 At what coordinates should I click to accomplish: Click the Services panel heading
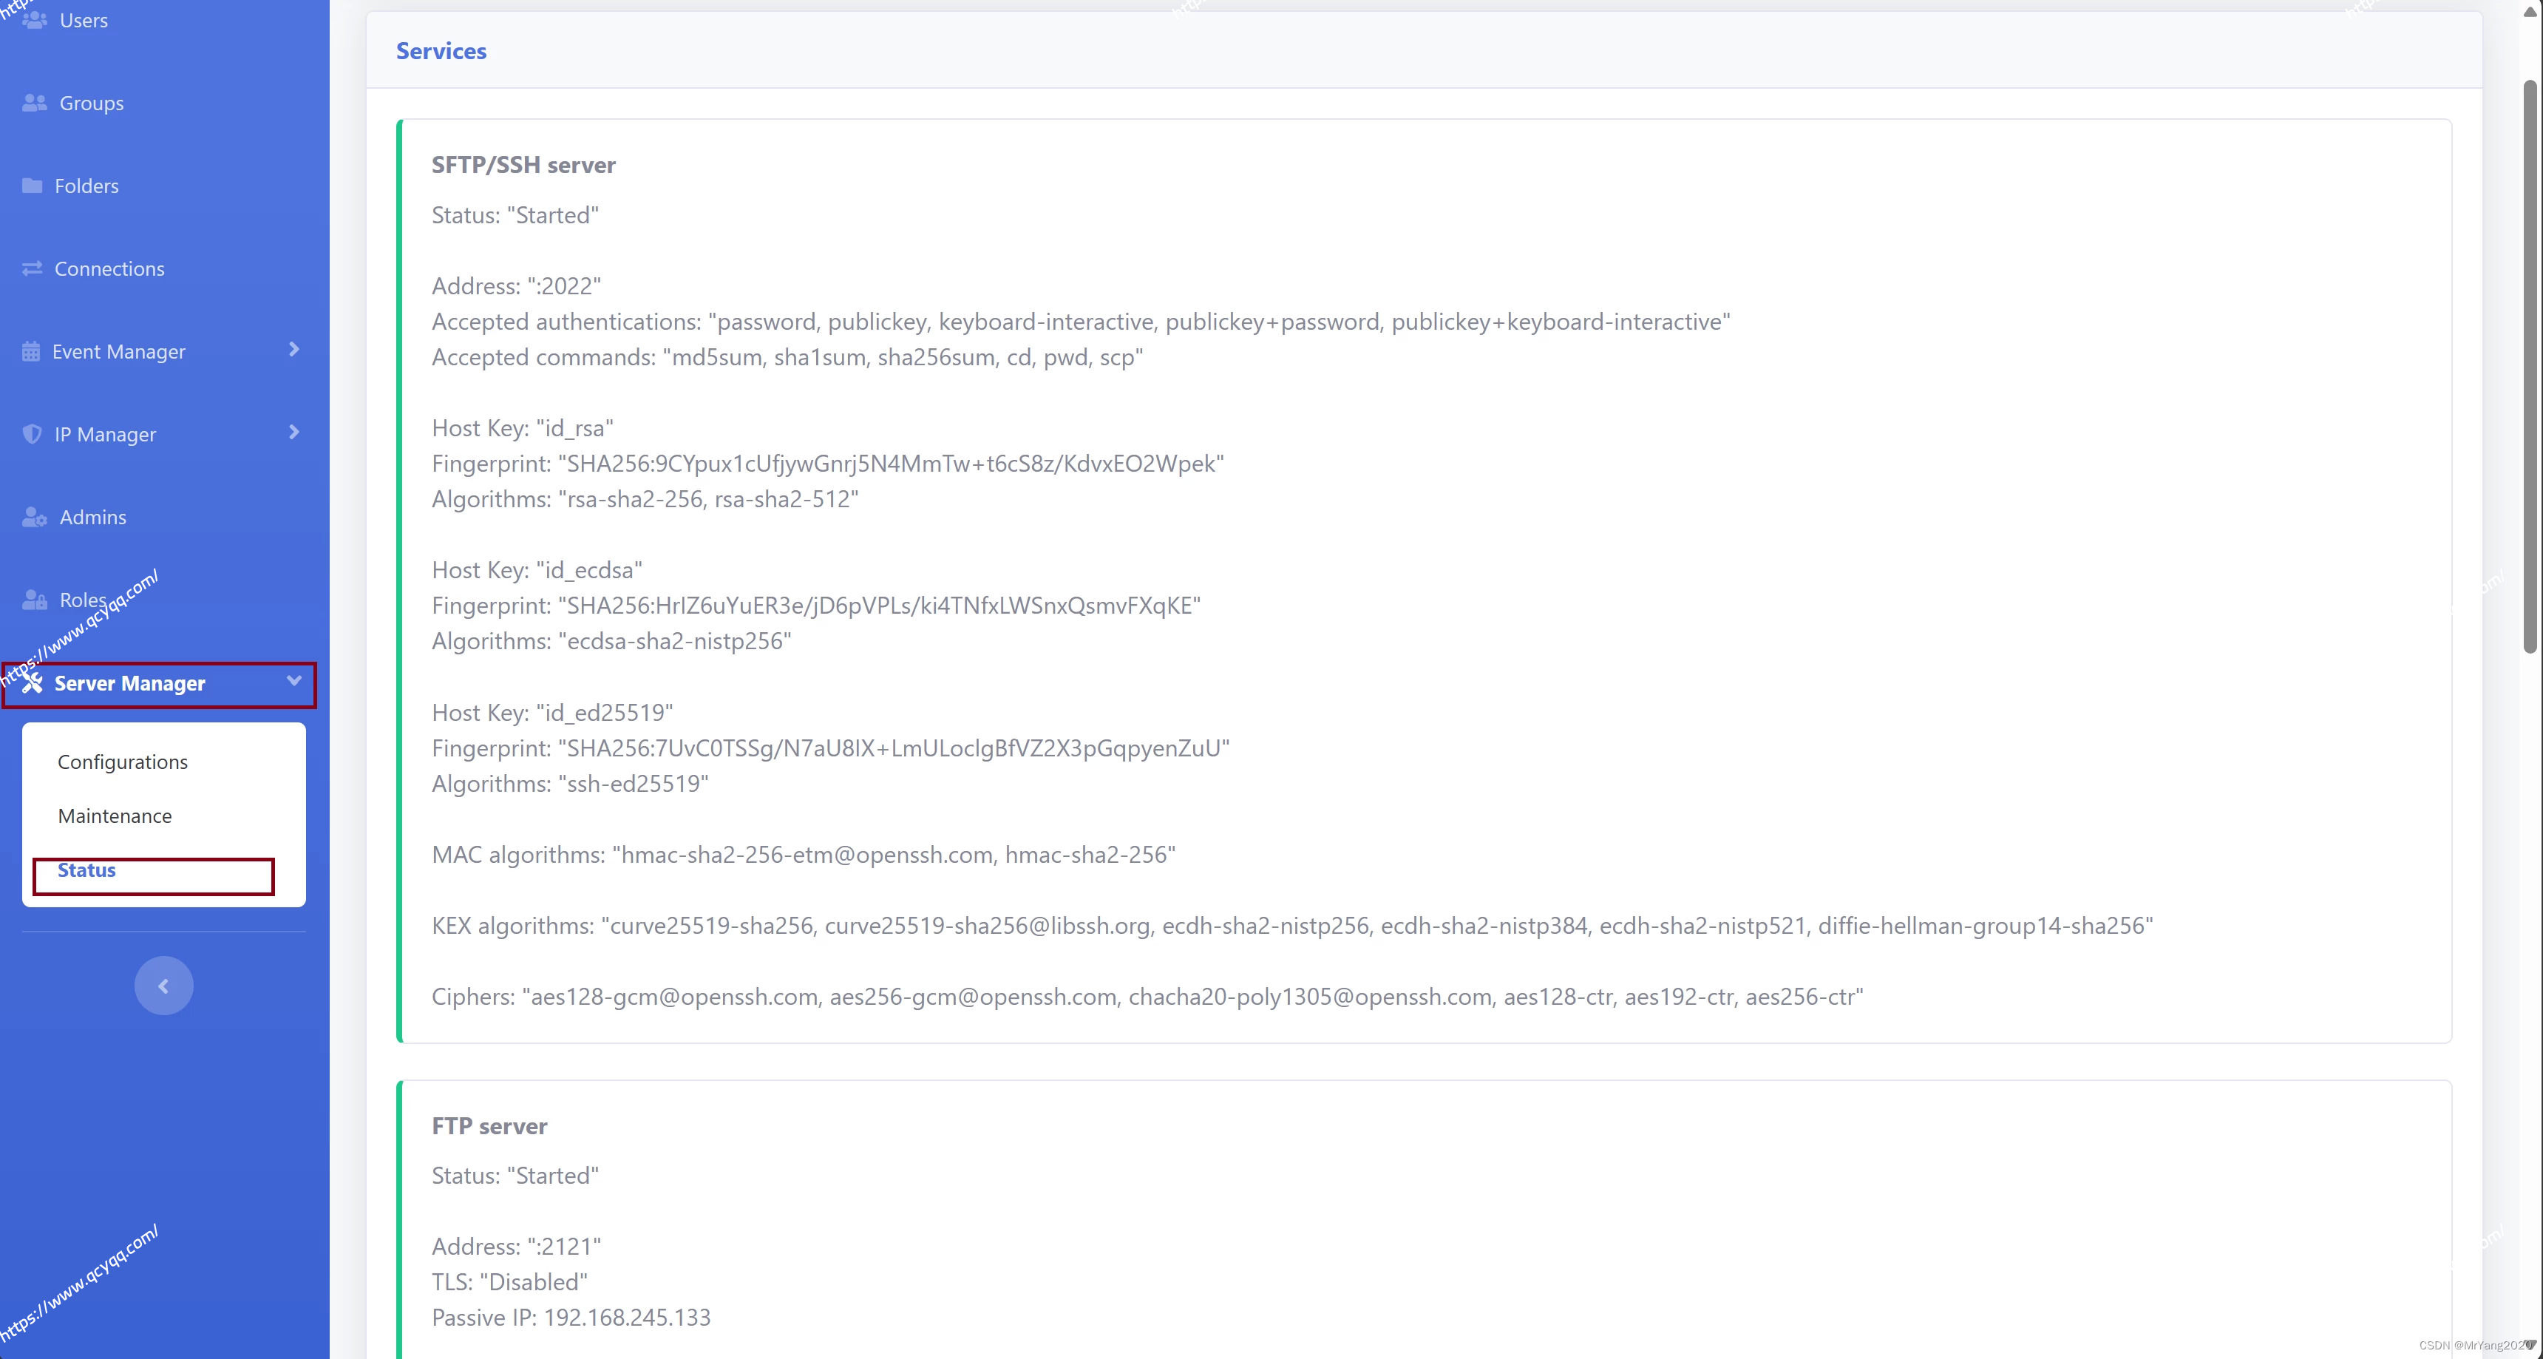[441, 51]
